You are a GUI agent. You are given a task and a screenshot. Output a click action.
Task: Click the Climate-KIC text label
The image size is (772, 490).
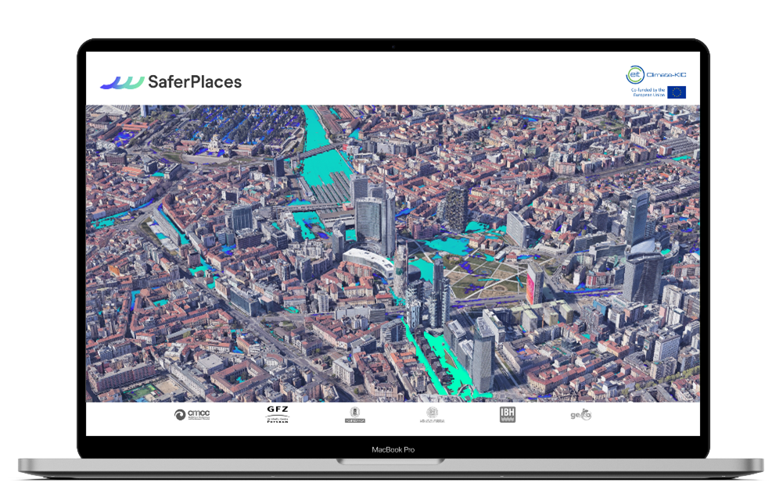(667, 74)
